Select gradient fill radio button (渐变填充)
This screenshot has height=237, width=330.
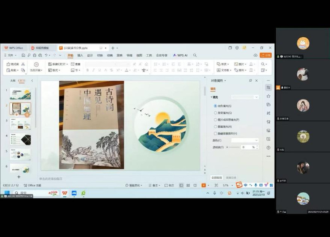tap(215, 113)
